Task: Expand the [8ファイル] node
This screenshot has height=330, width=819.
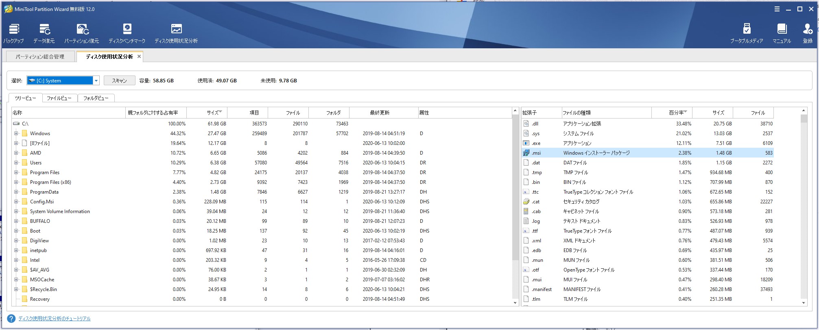Action: pyautogui.click(x=16, y=143)
